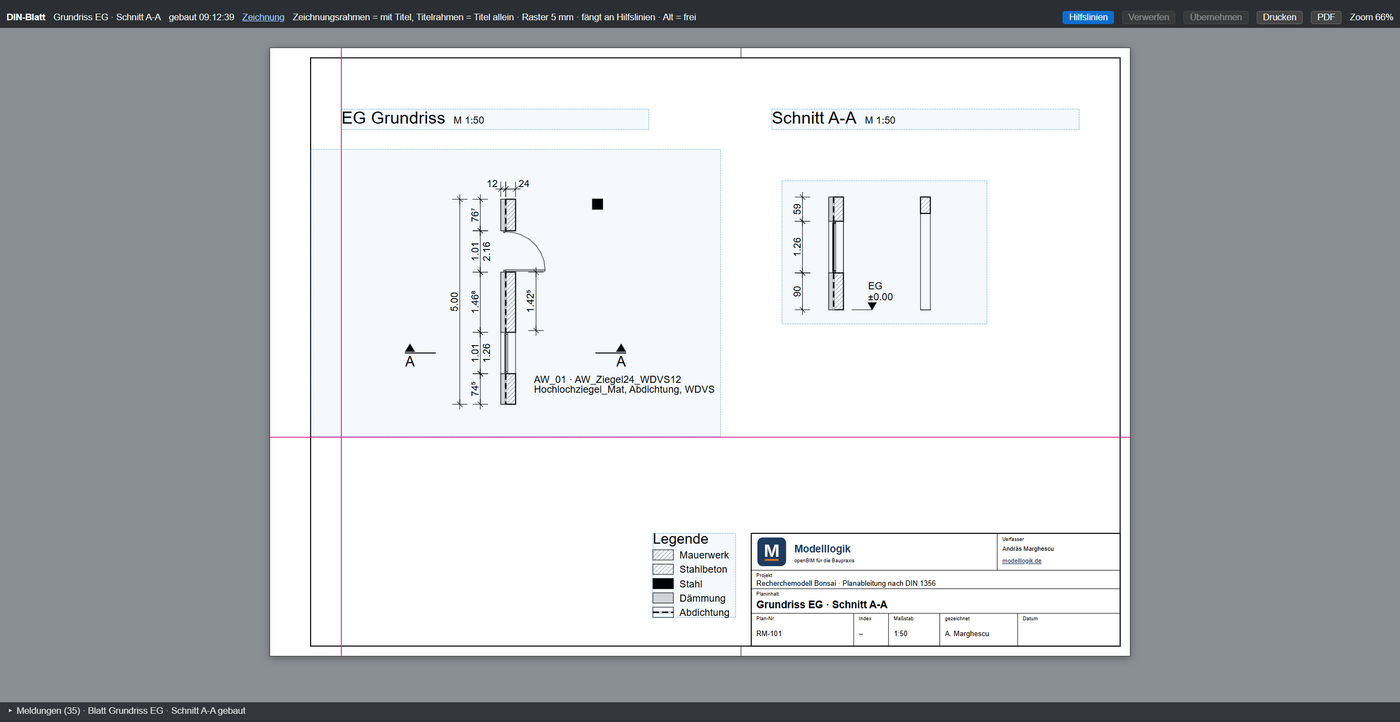Open the modelllogik.de link in title block

tap(1022, 561)
